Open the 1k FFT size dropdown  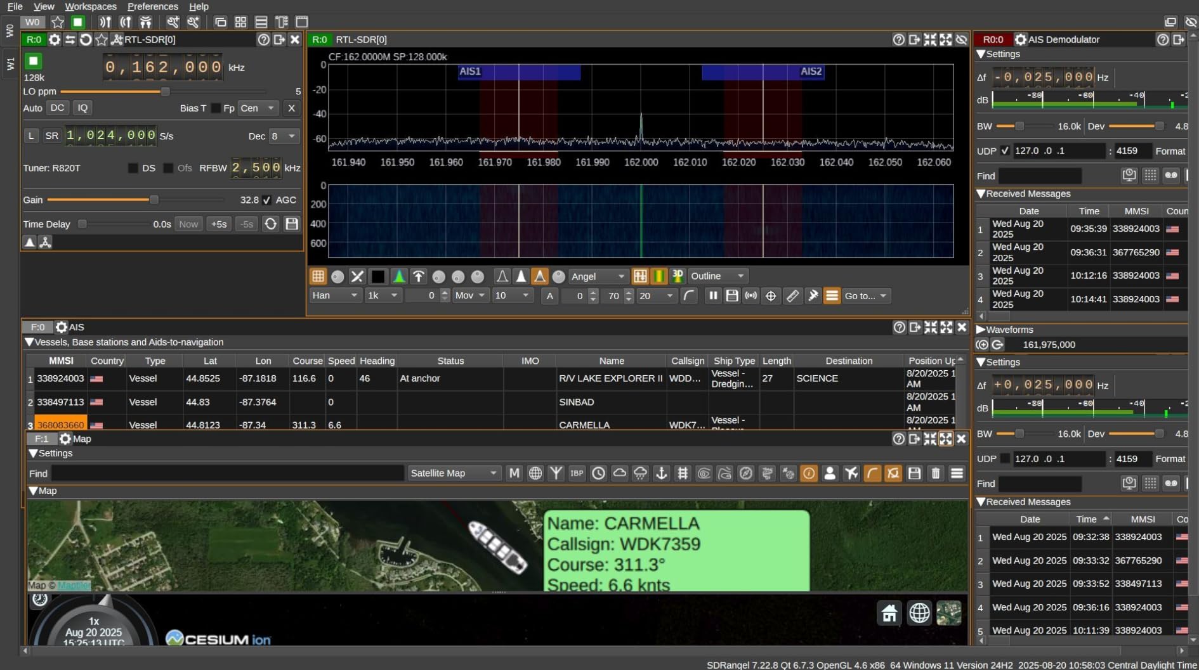tap(383, 296)
